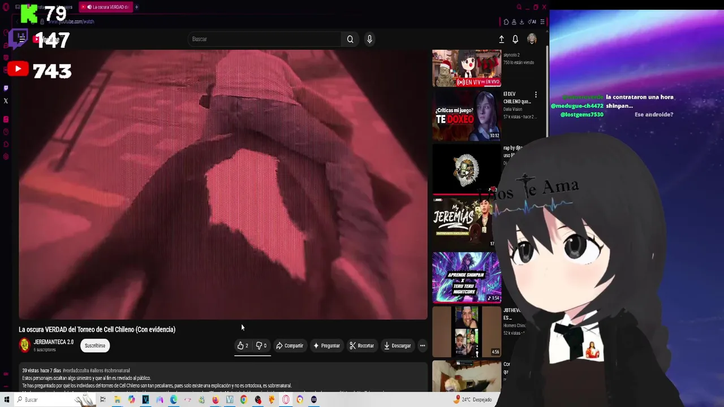Open Opera browser extensions cube icon
Viewport: 724px width, 407px height.
pyautogui.click(x=506, y=22)
